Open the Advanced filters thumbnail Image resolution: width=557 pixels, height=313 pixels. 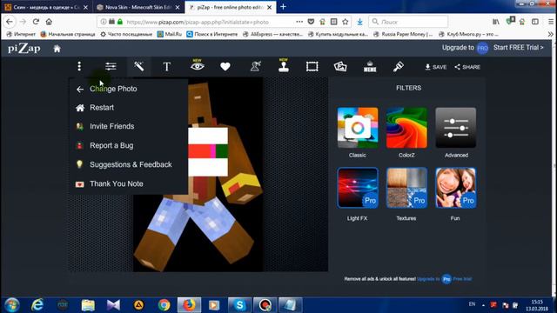click(x=456, y=128)
